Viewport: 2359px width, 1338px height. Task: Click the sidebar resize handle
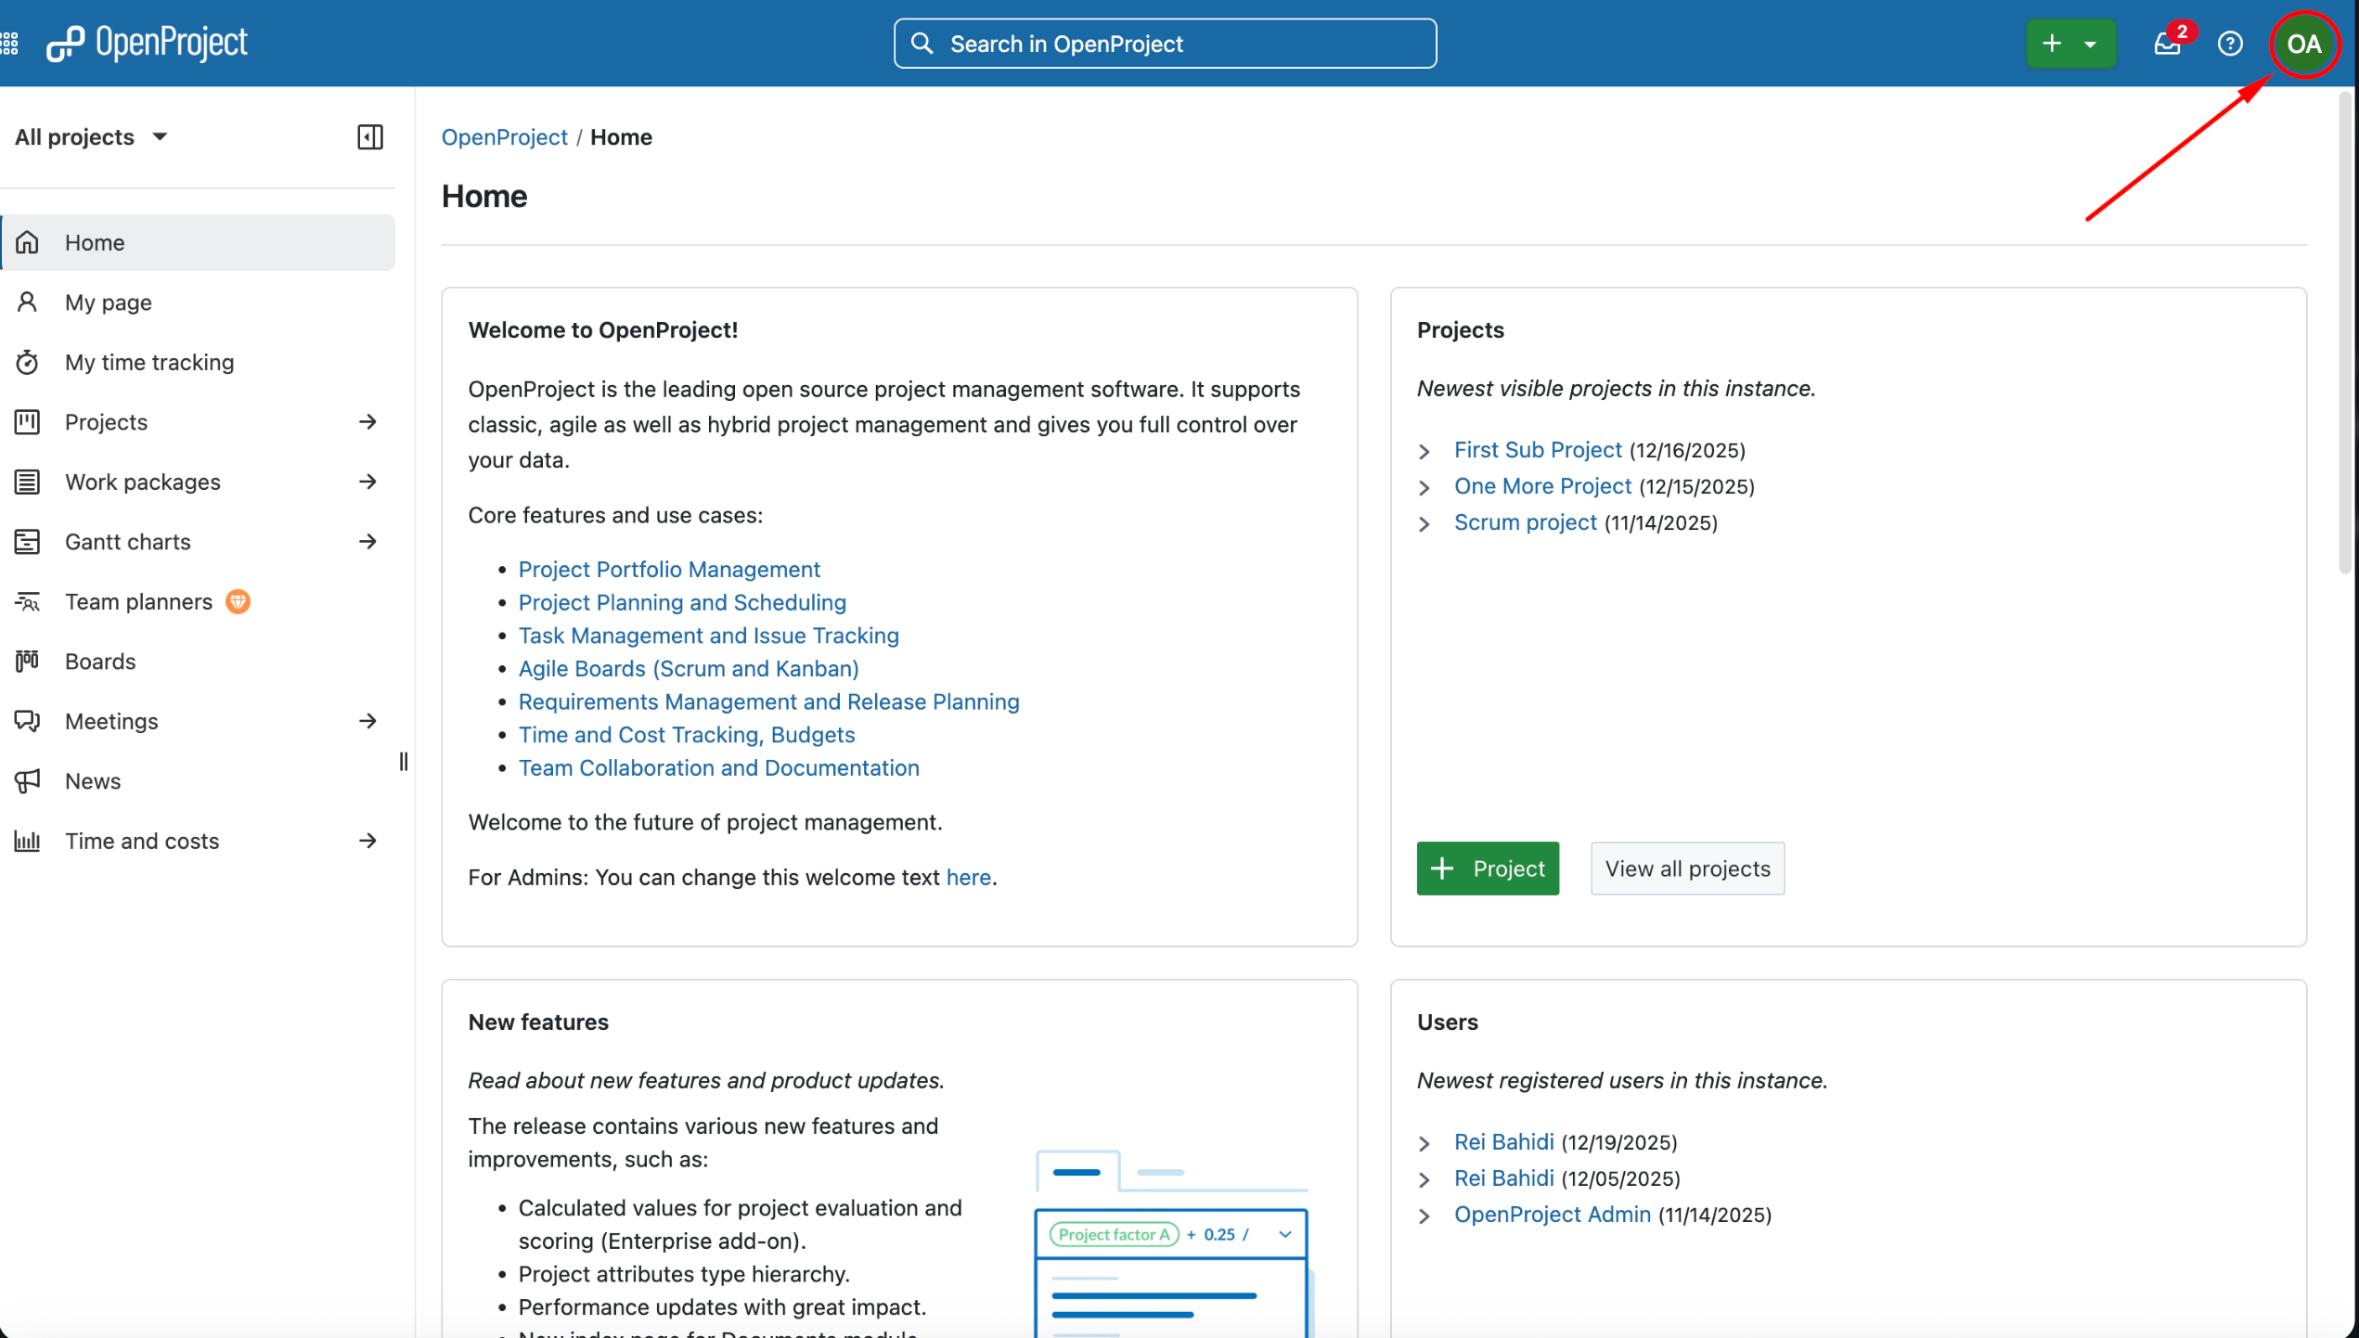coord(404,762)
